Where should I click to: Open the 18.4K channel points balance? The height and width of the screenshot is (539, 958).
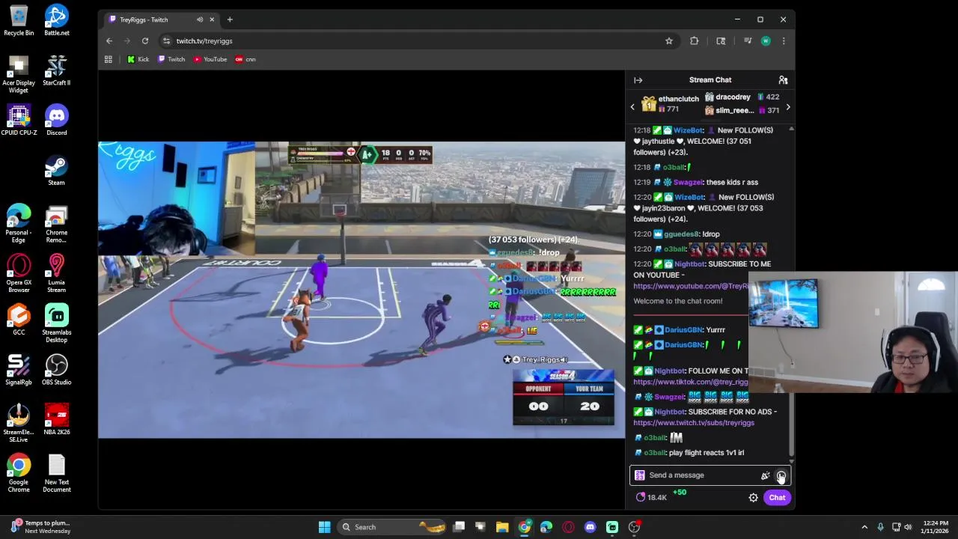click(651, 498)
